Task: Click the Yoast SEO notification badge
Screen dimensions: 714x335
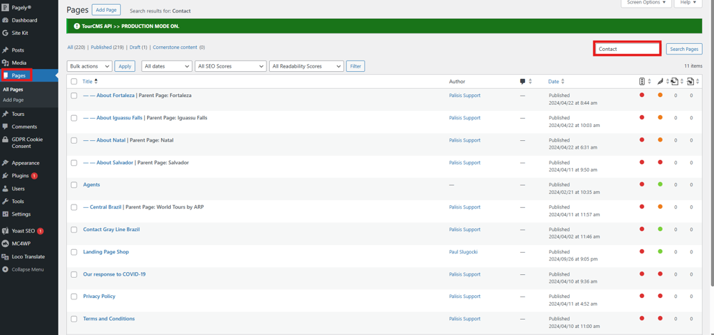Action: (x=40, y=231)
